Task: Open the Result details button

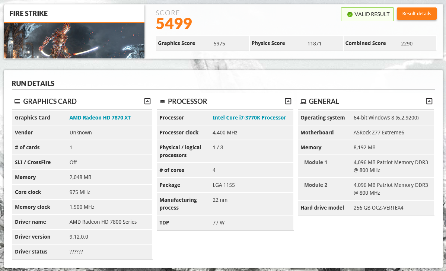Action: tap(417, 14)
